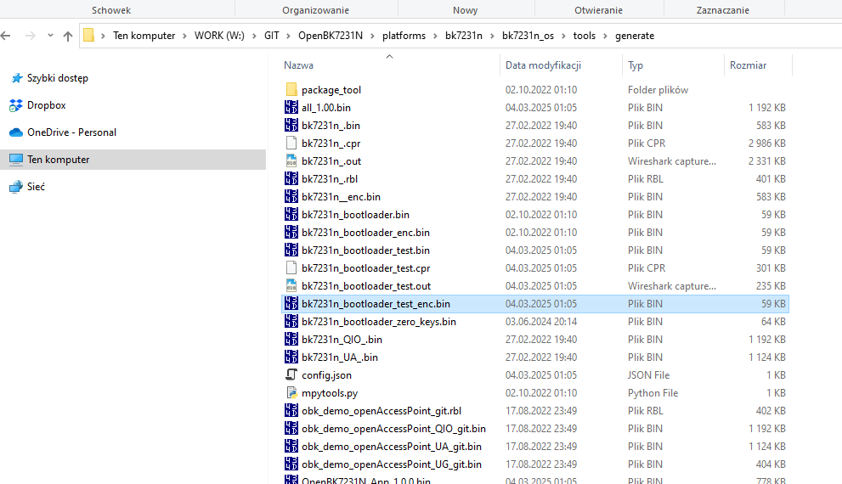842x484 pixels.
Task: Go up one folder level
Action: (68, 36)
